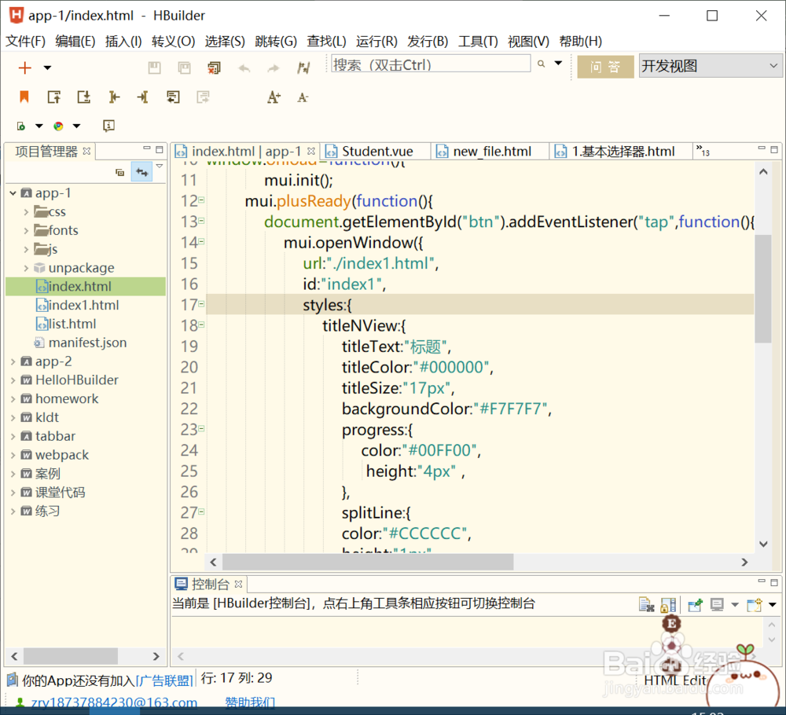Open the 发行(B) menu

tap(428, 41)
